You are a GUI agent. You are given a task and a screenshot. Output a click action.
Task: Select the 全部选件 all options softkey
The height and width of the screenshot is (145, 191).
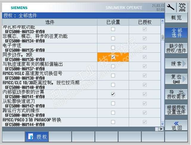[176, 33]
